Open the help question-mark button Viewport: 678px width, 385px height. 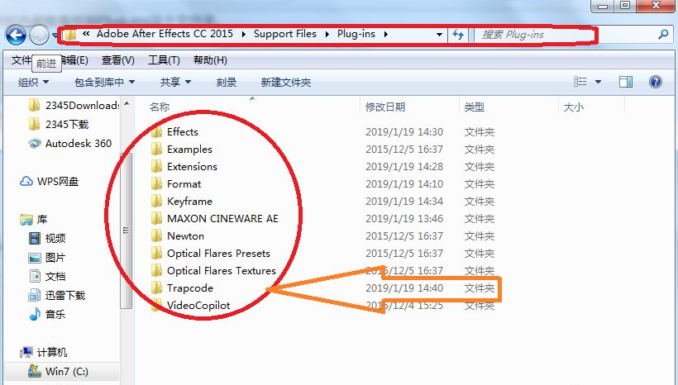(x=656, y=82)
